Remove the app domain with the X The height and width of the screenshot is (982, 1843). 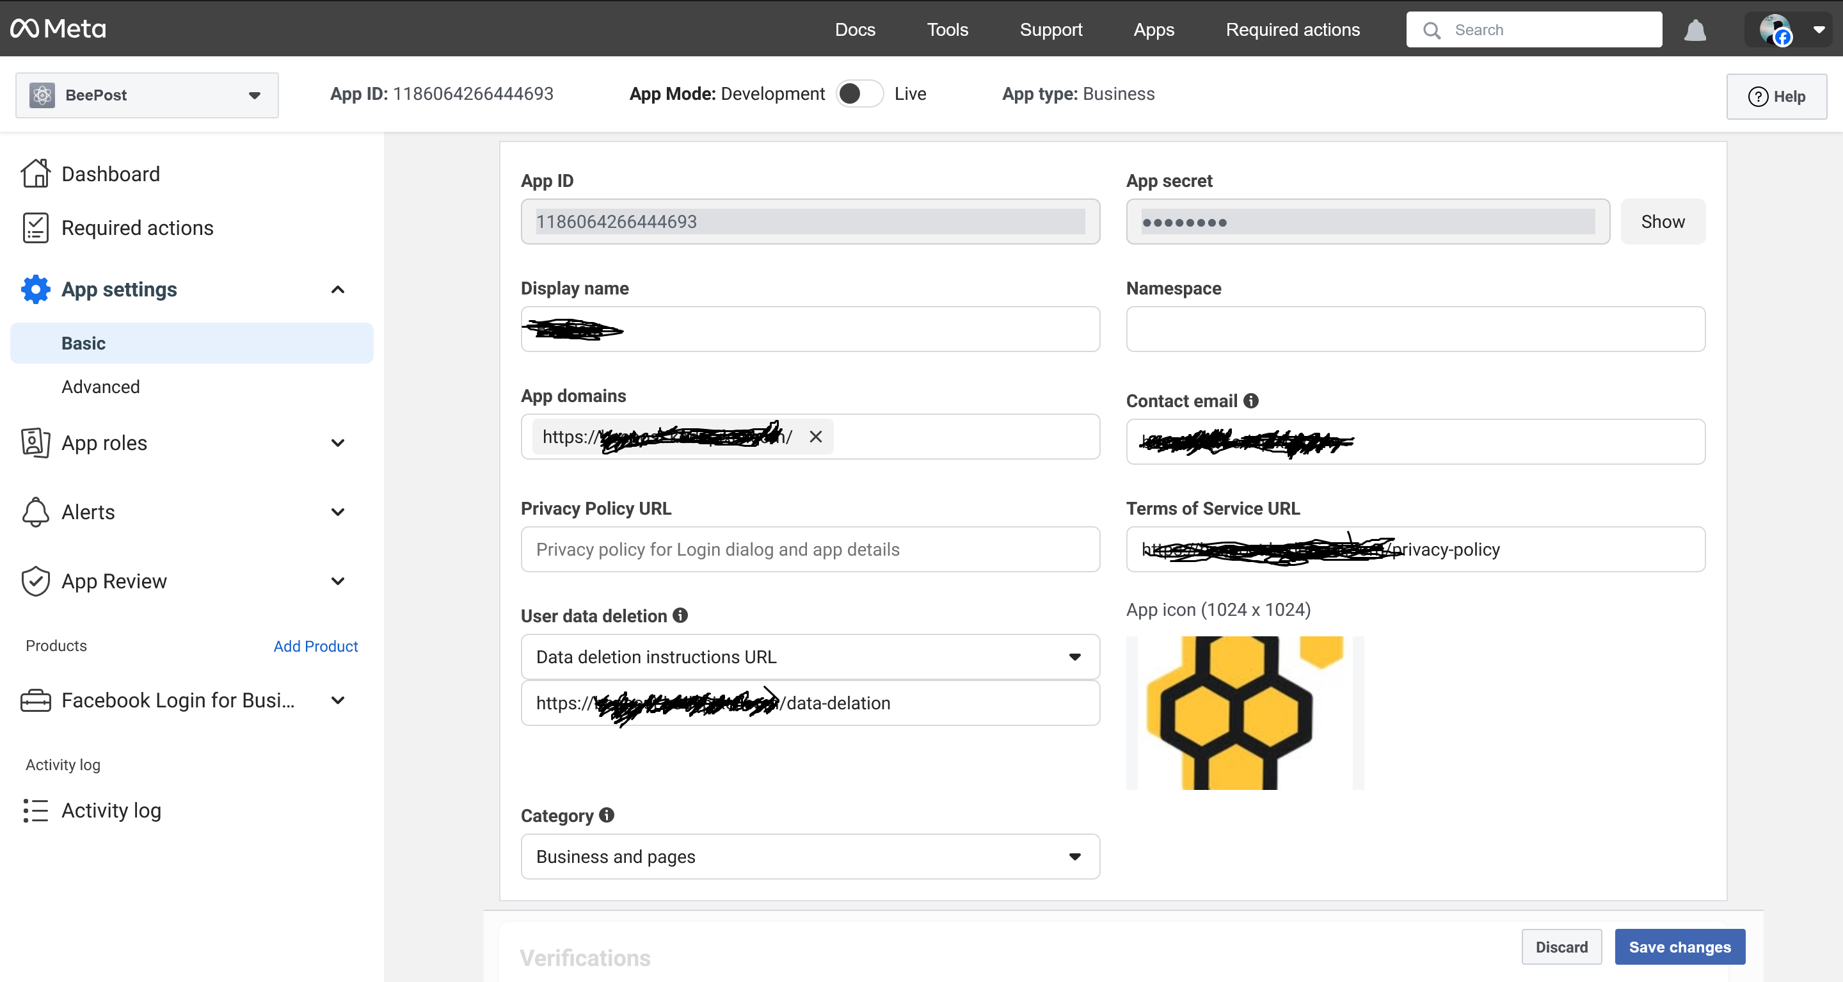pos(816,437)
